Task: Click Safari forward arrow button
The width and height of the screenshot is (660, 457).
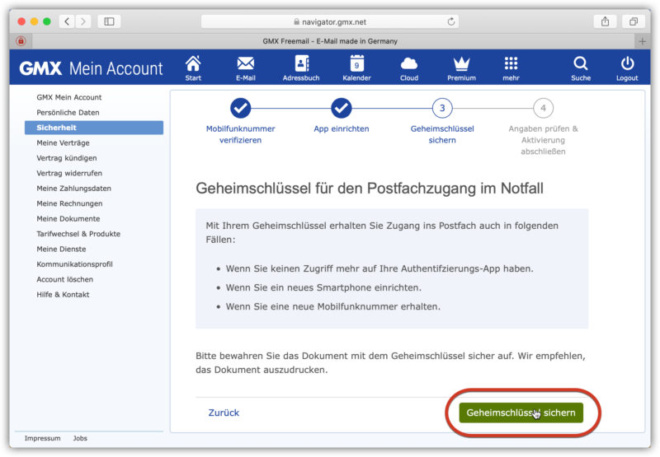Action: click(x=83, y=21)
